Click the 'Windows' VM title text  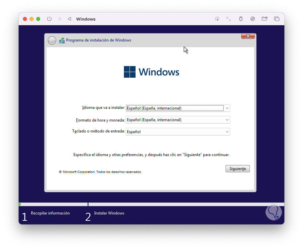(x=86, y=19)
